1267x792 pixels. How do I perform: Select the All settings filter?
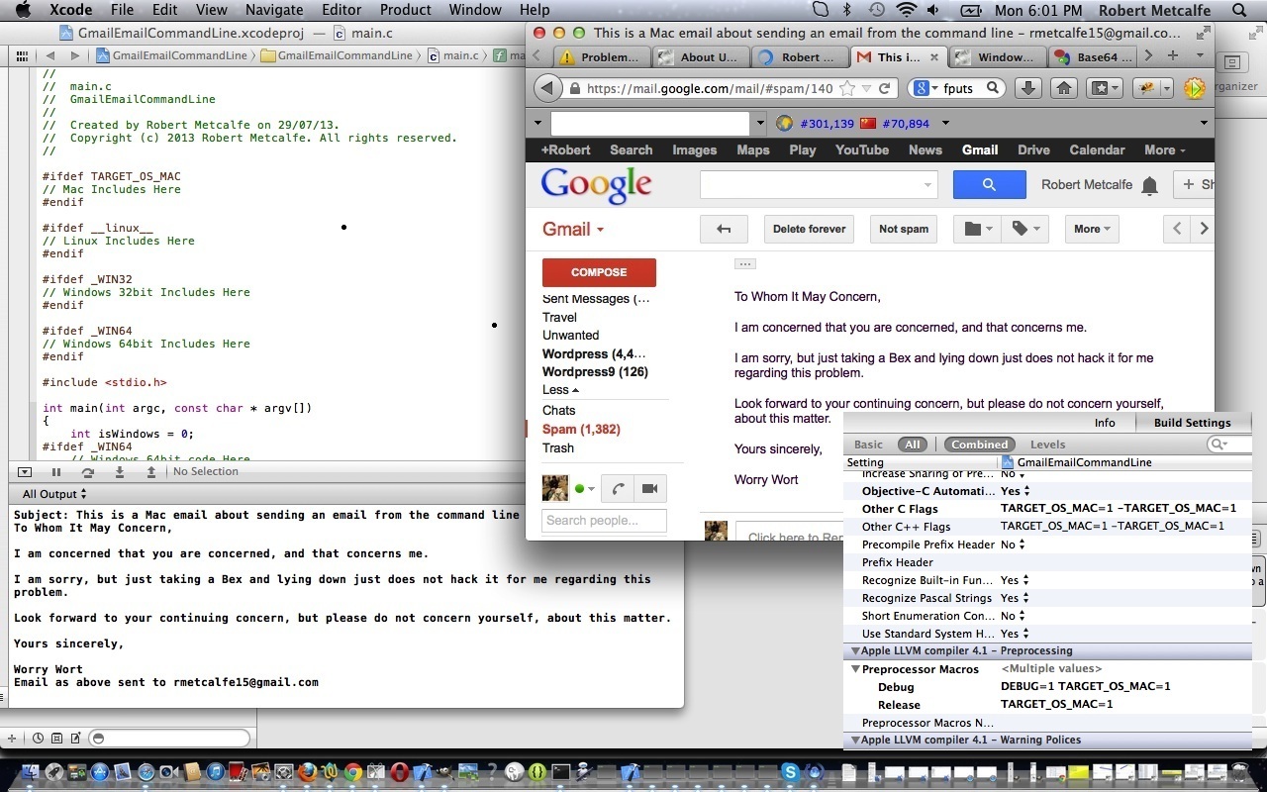[x=913, y=445]
